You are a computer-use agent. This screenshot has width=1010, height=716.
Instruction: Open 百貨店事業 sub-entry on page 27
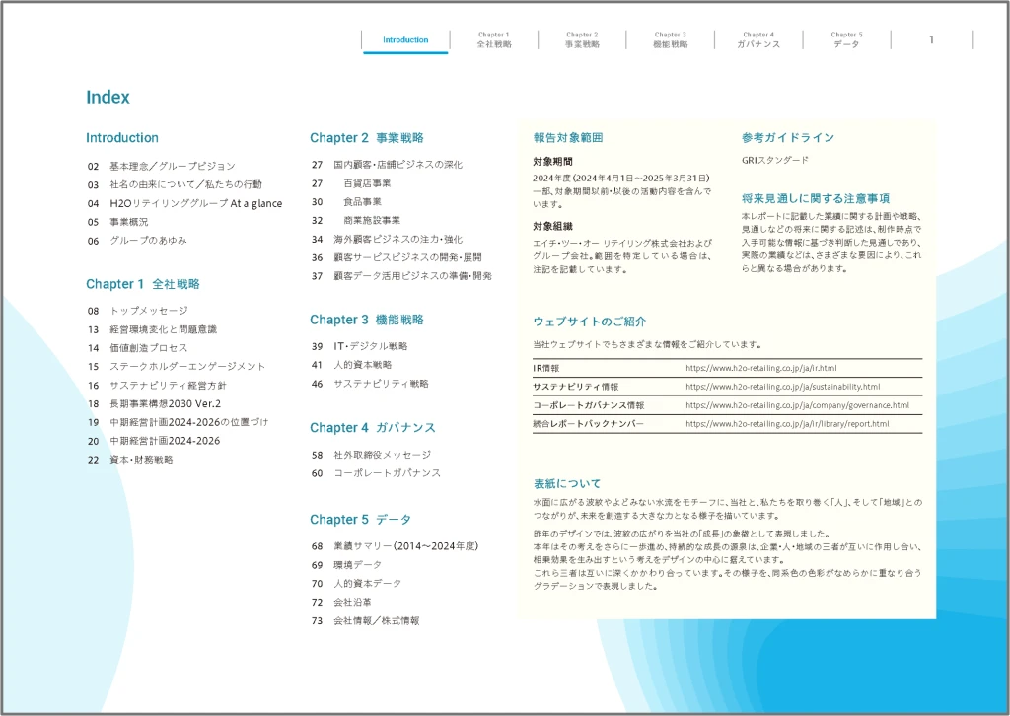point(367,183)
